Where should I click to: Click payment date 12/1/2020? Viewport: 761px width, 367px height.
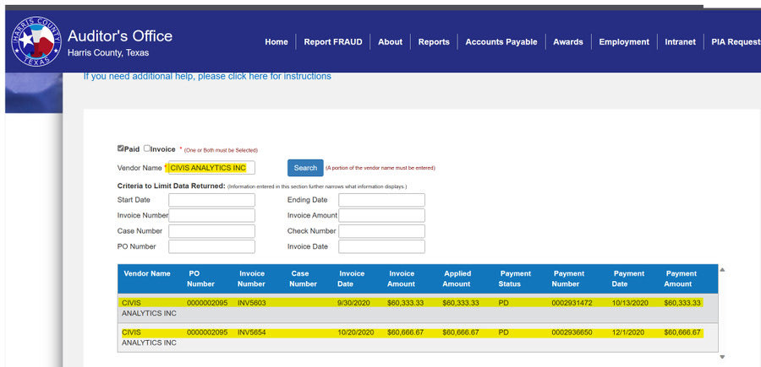pyautogui.click(x=628, y=332)
